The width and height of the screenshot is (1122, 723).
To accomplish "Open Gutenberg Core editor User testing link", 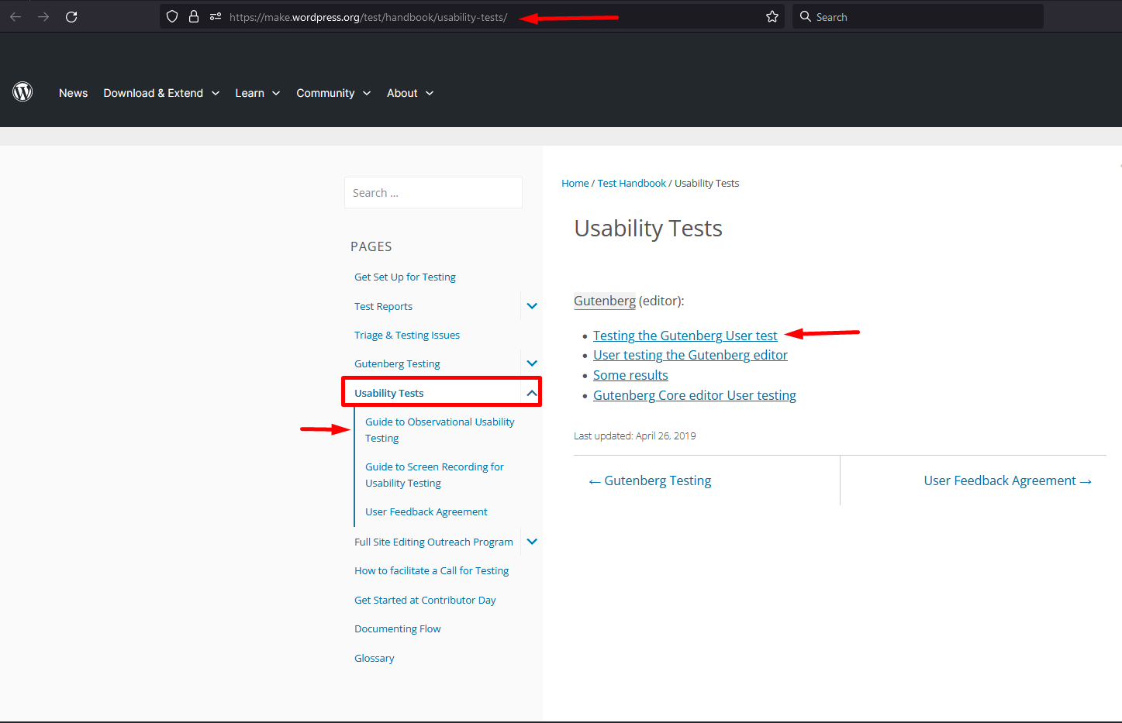I will coord(694,395).
